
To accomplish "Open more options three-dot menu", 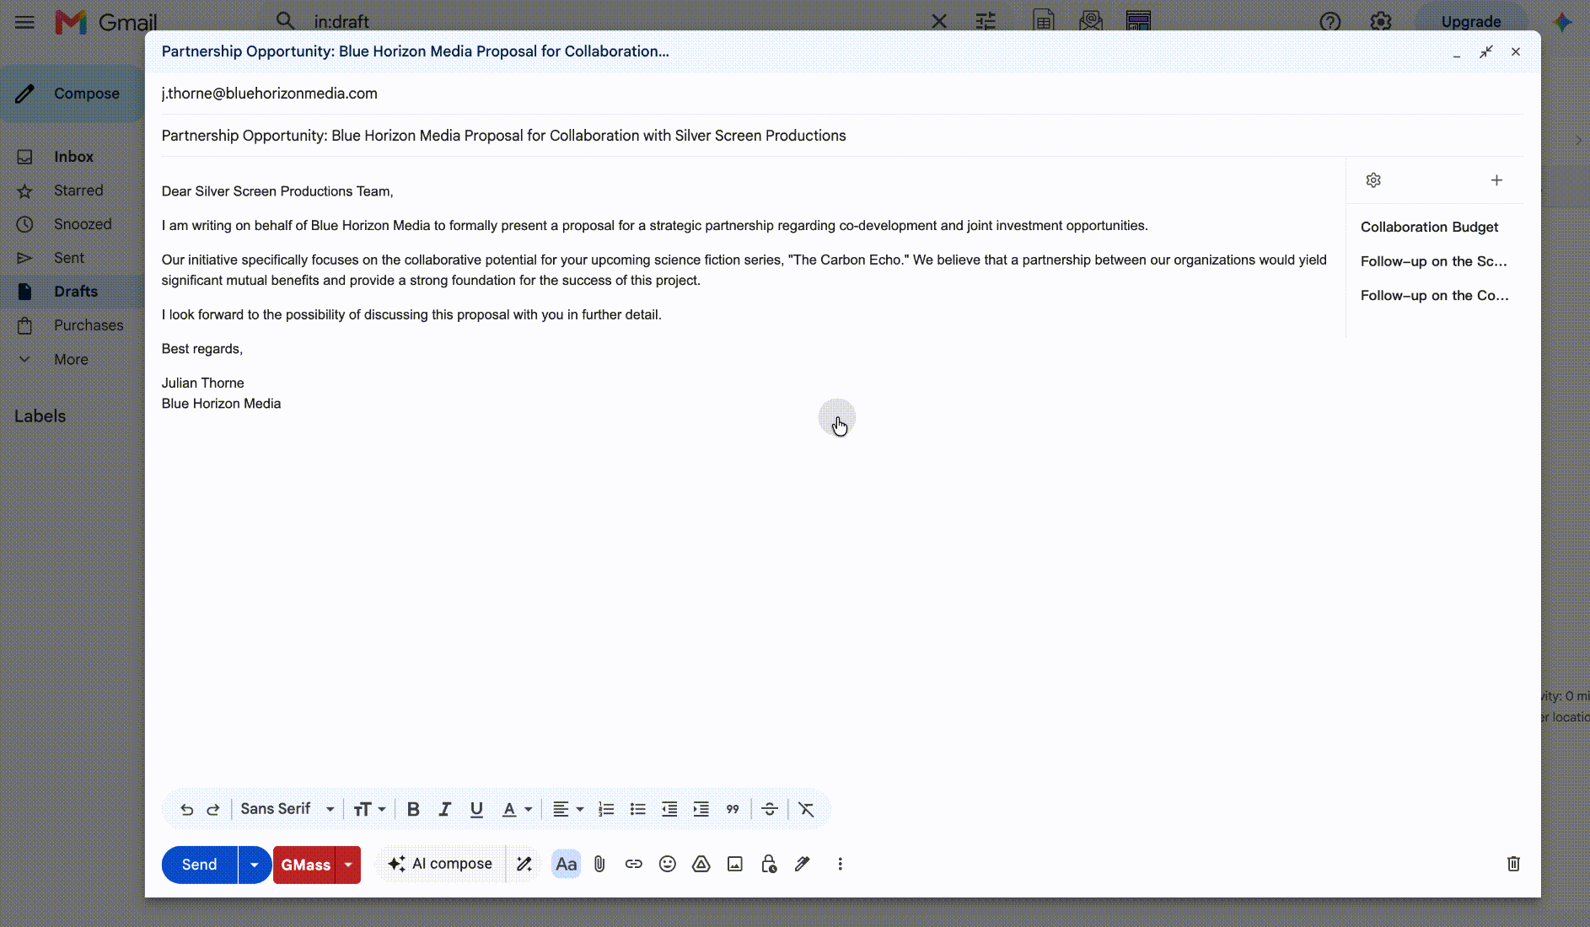I will (840, 864).
